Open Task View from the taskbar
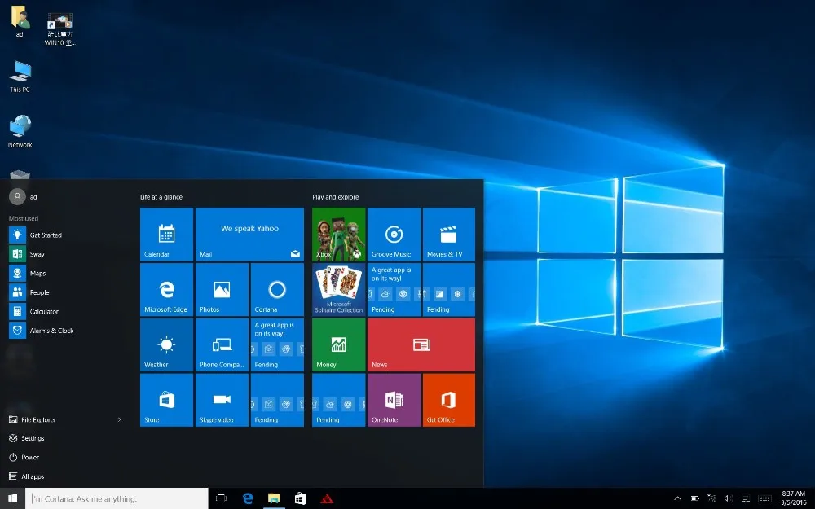815x509 pixels. click(x=221, y=498)
